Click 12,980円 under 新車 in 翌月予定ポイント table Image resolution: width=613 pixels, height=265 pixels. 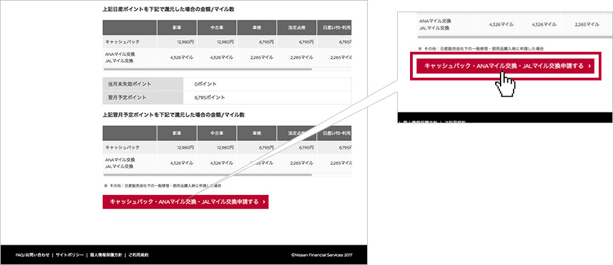pos(186,147)
